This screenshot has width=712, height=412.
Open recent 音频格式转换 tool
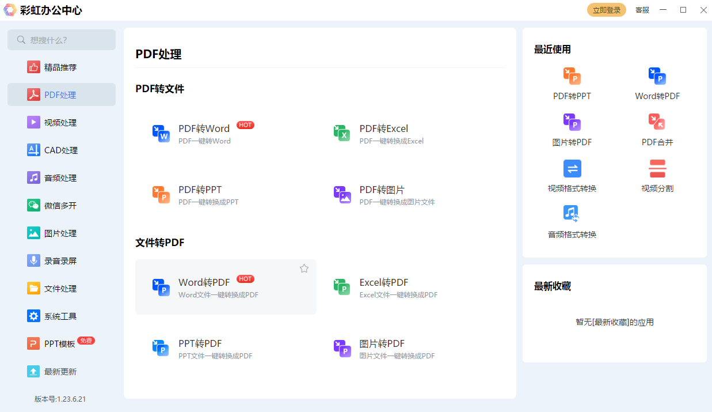(x=572, y=222)
